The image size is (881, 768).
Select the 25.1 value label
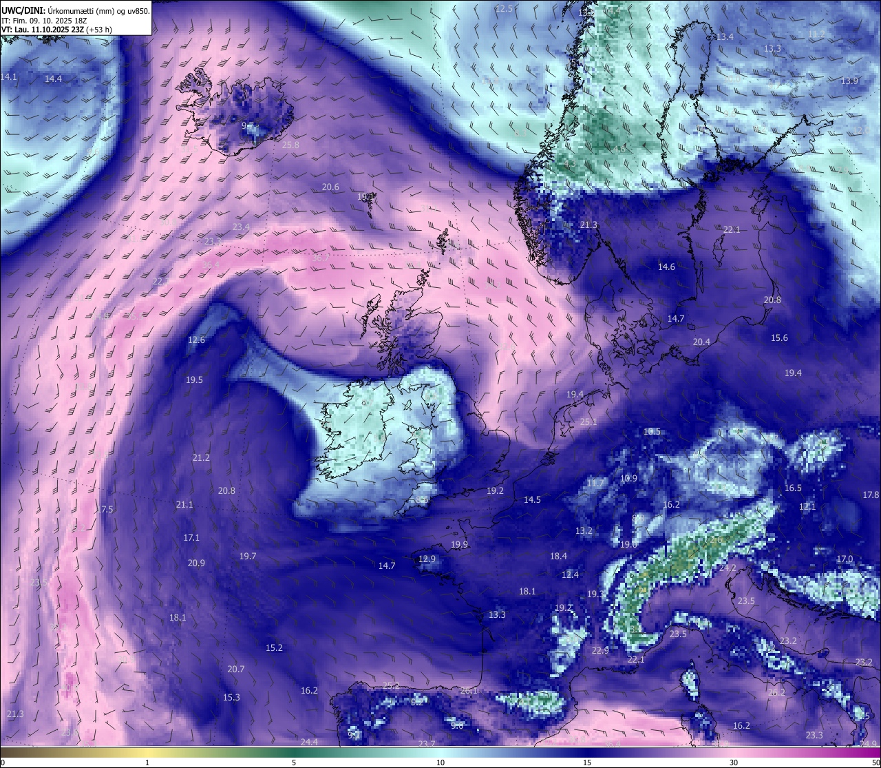588,422
